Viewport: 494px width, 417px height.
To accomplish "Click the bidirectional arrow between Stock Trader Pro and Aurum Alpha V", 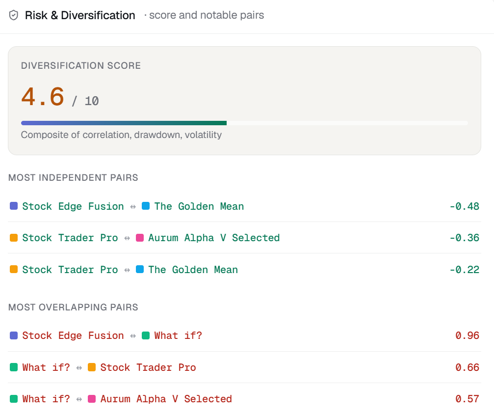I will [127, 238].
